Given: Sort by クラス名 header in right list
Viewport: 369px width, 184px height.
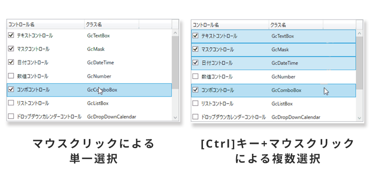Looking at the screenshot, I should [296, 25].
